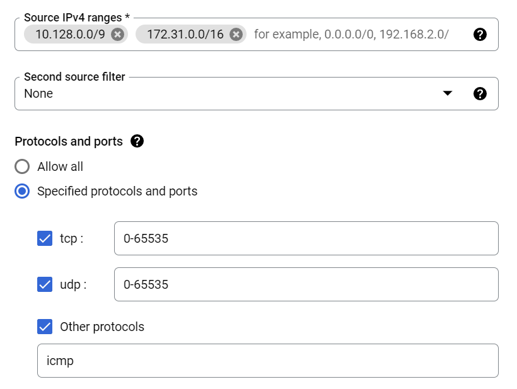Toggle the Other protocols checkbox
This screenshot has height=389, width=517.
(x=45, y=327)
